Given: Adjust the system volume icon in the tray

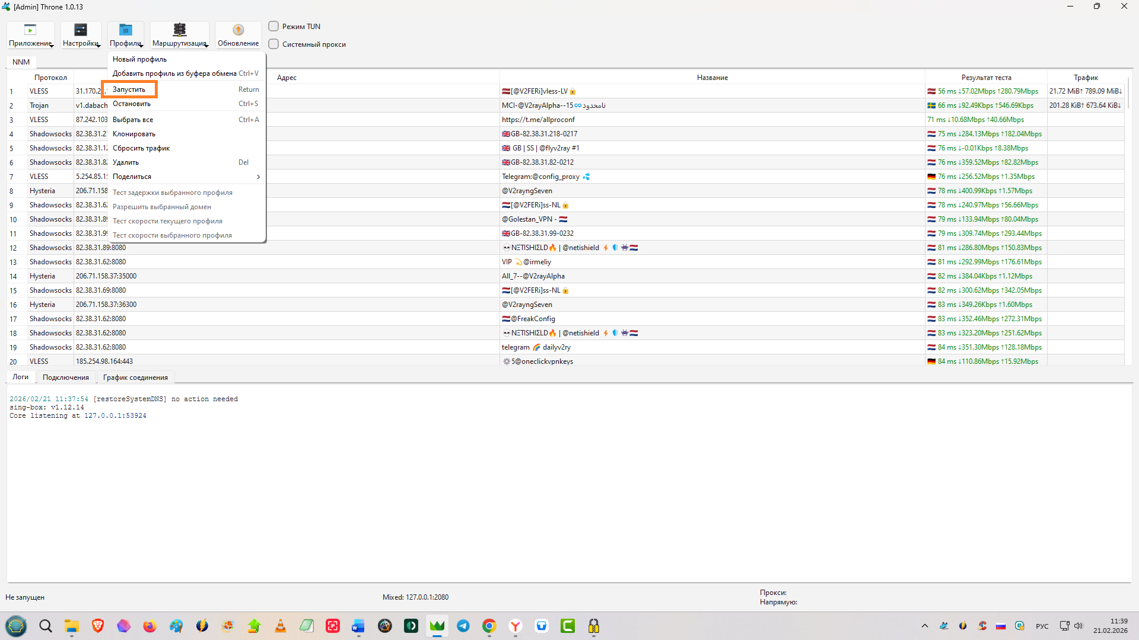Looking at the screenshot, I should [1078, 626].
